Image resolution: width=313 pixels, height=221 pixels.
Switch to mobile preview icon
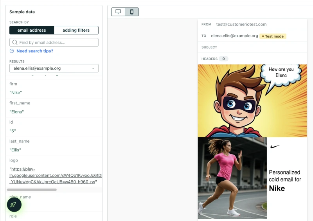tap(132, 12)
